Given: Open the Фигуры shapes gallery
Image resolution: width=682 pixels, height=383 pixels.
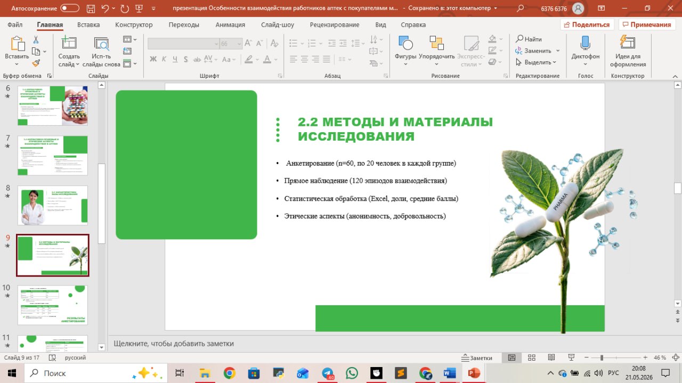Looking at the screenshot, I should coord(405,51).
